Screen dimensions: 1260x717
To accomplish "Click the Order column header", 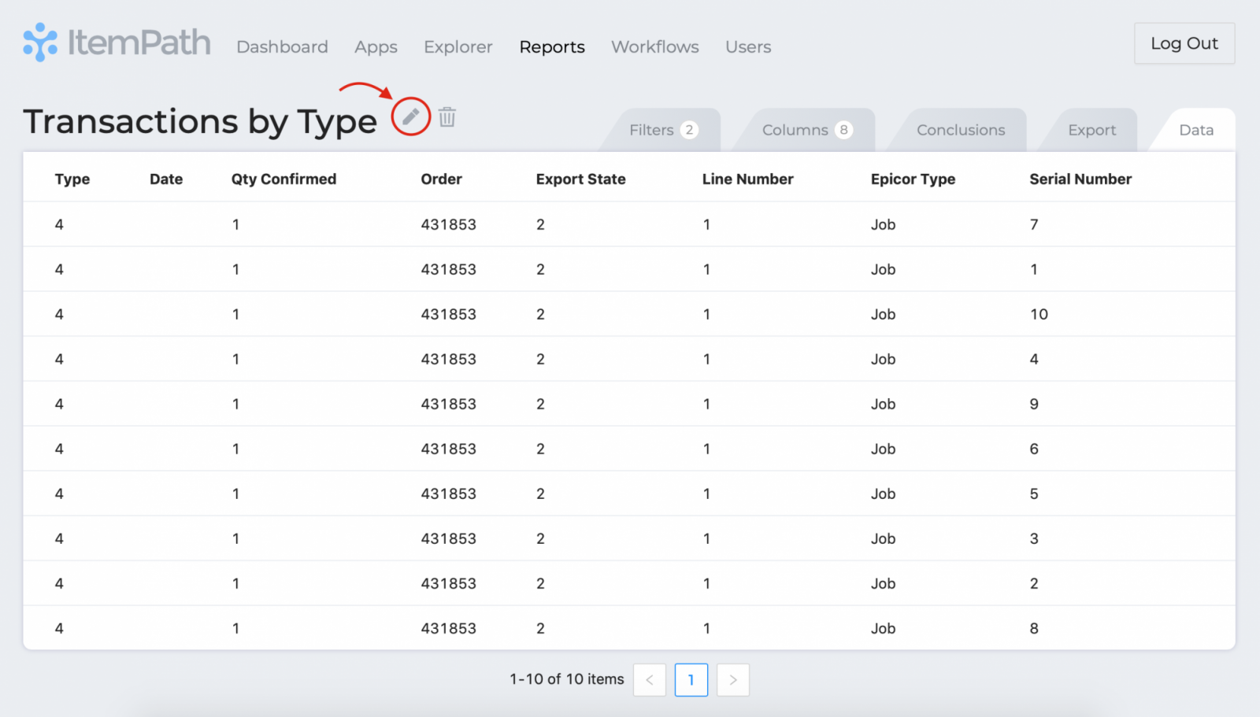I will click(441, 179).
